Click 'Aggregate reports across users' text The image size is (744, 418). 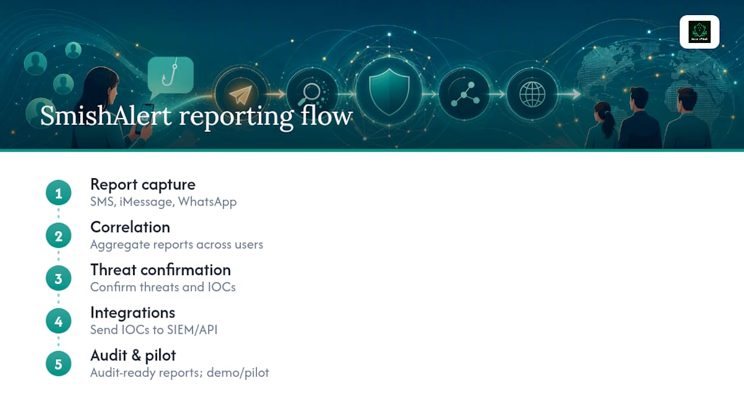(177, 244)
